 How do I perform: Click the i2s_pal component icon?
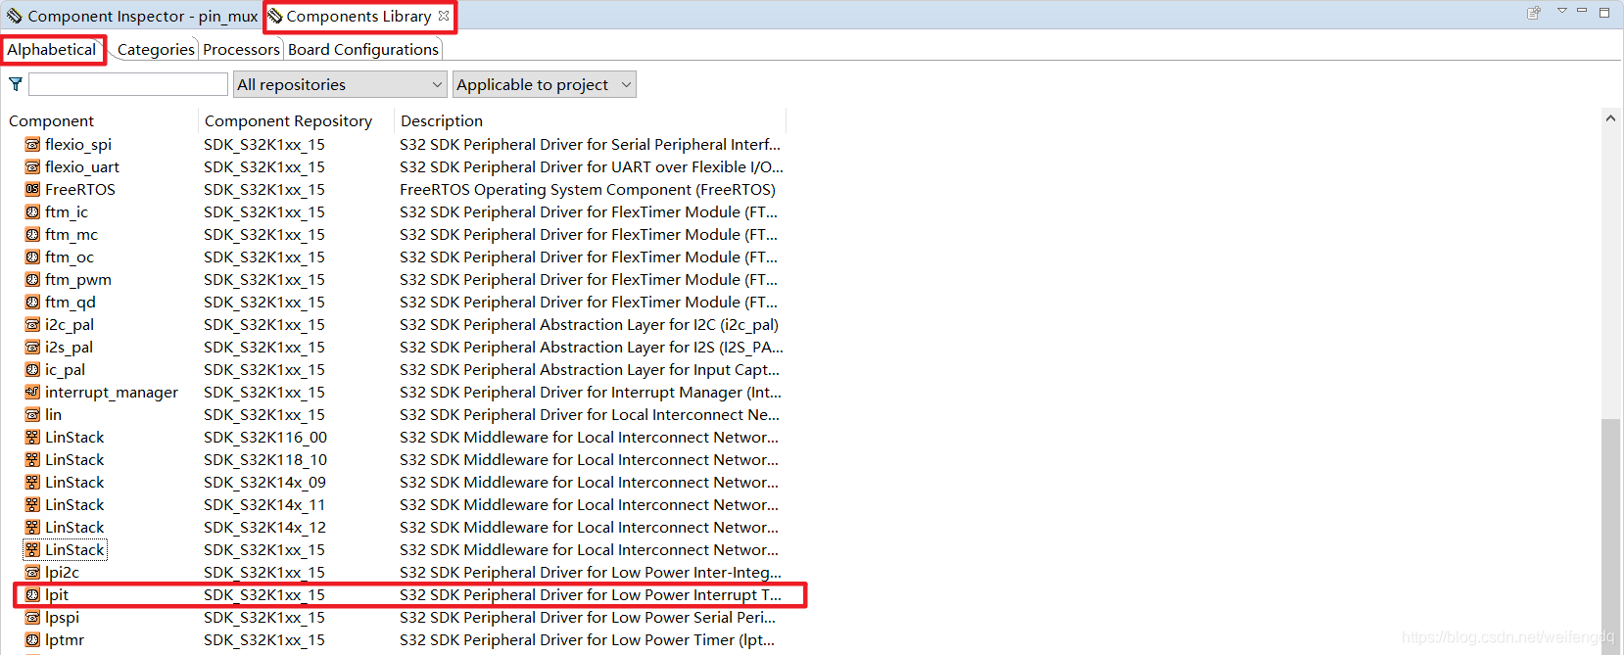coord(32,348)
